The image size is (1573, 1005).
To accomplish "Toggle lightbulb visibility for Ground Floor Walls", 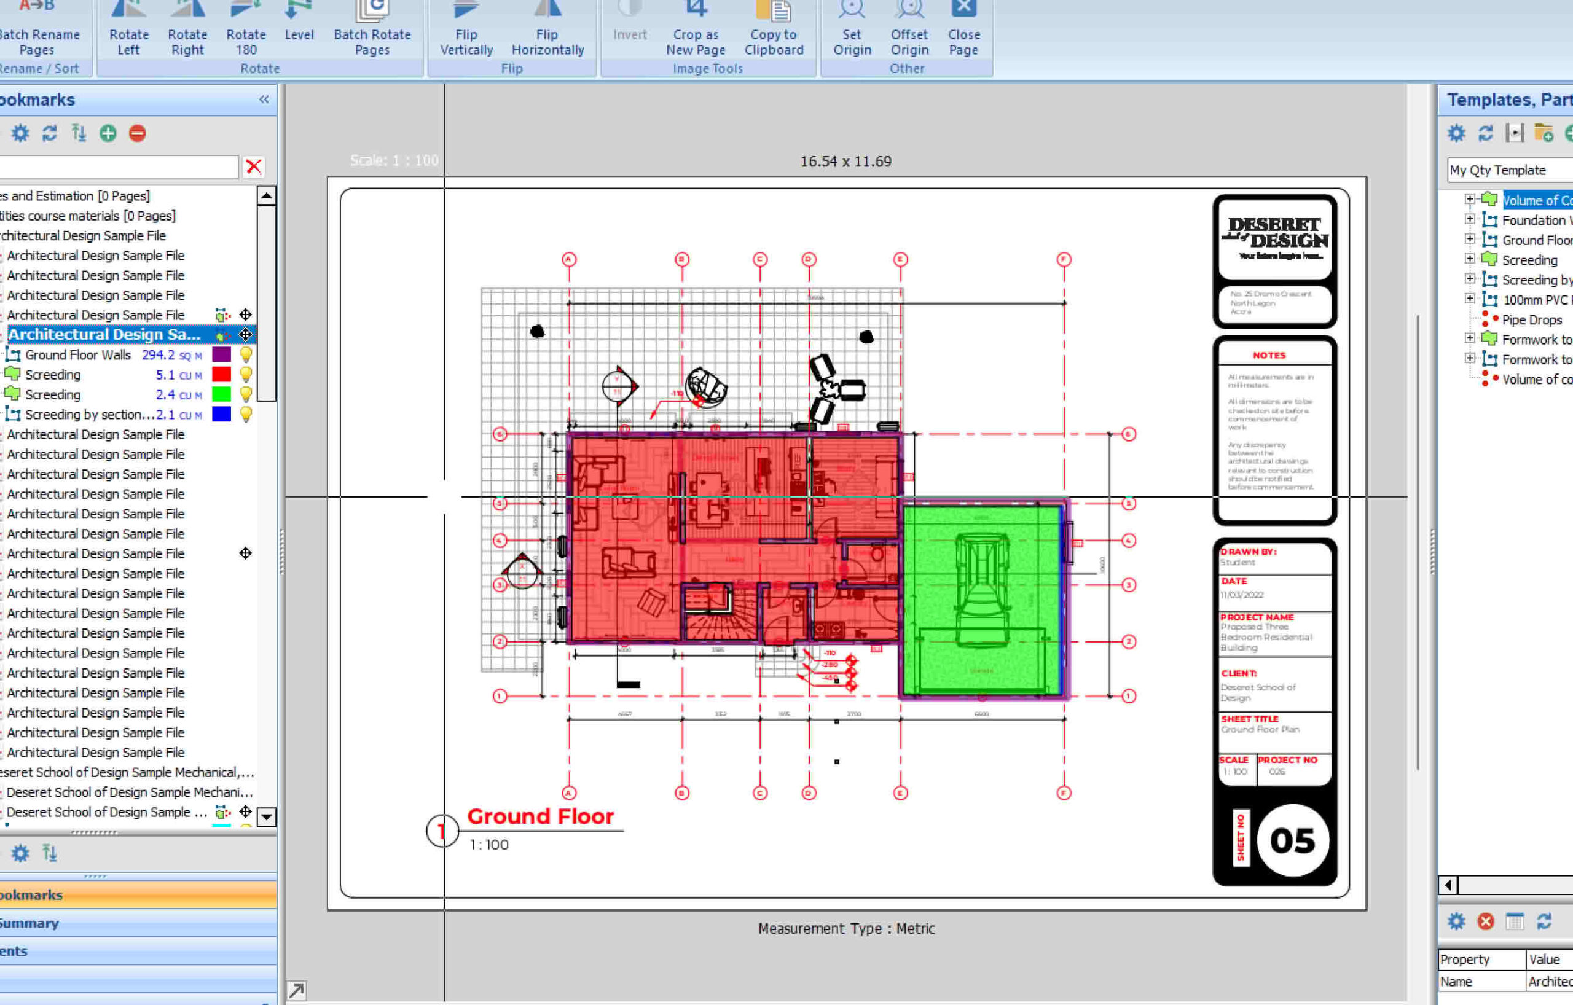I will (x=246, y=354).
